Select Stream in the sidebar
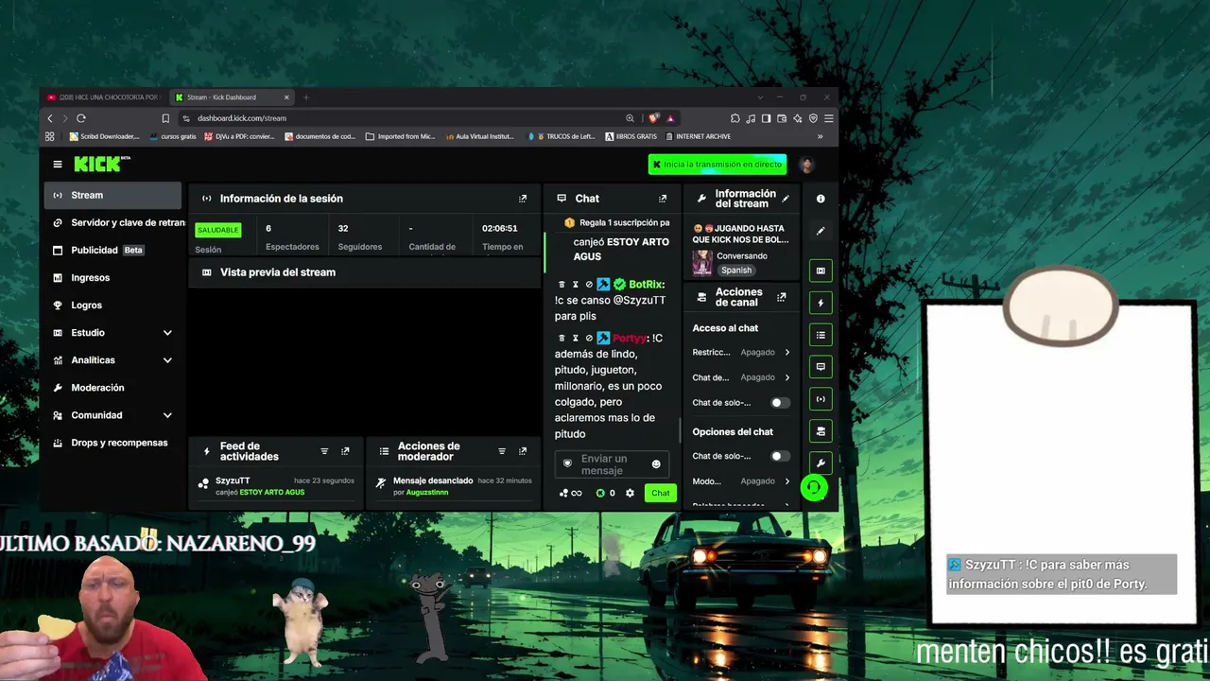This screenshot has width=1210, height=681. pos(112,195)
